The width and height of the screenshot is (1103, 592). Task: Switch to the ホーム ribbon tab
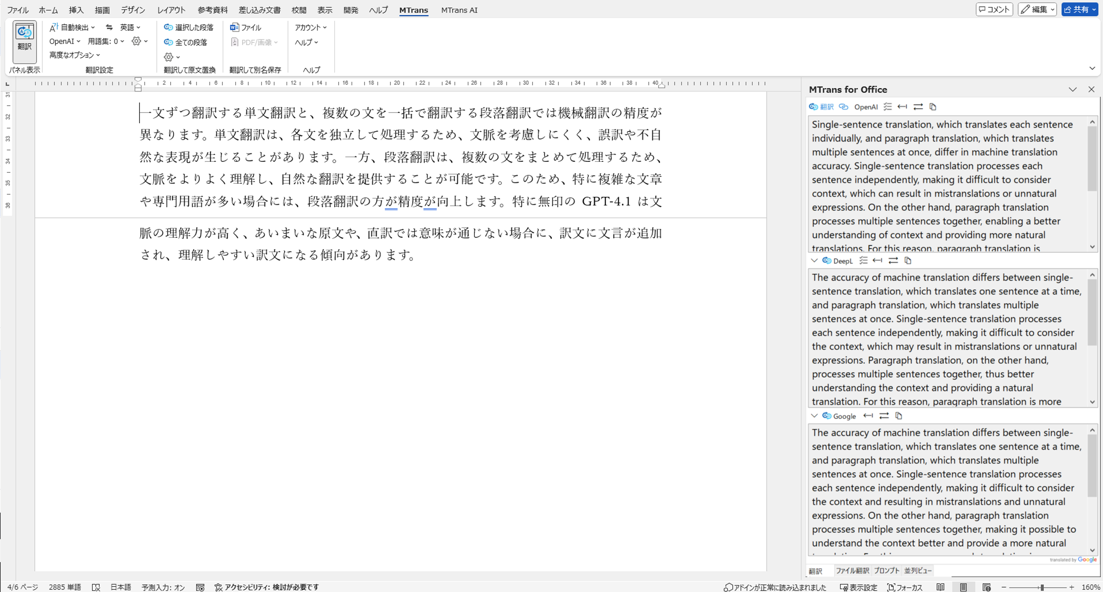48,10
